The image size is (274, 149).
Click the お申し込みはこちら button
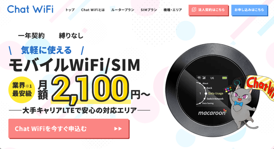point(250,10)
